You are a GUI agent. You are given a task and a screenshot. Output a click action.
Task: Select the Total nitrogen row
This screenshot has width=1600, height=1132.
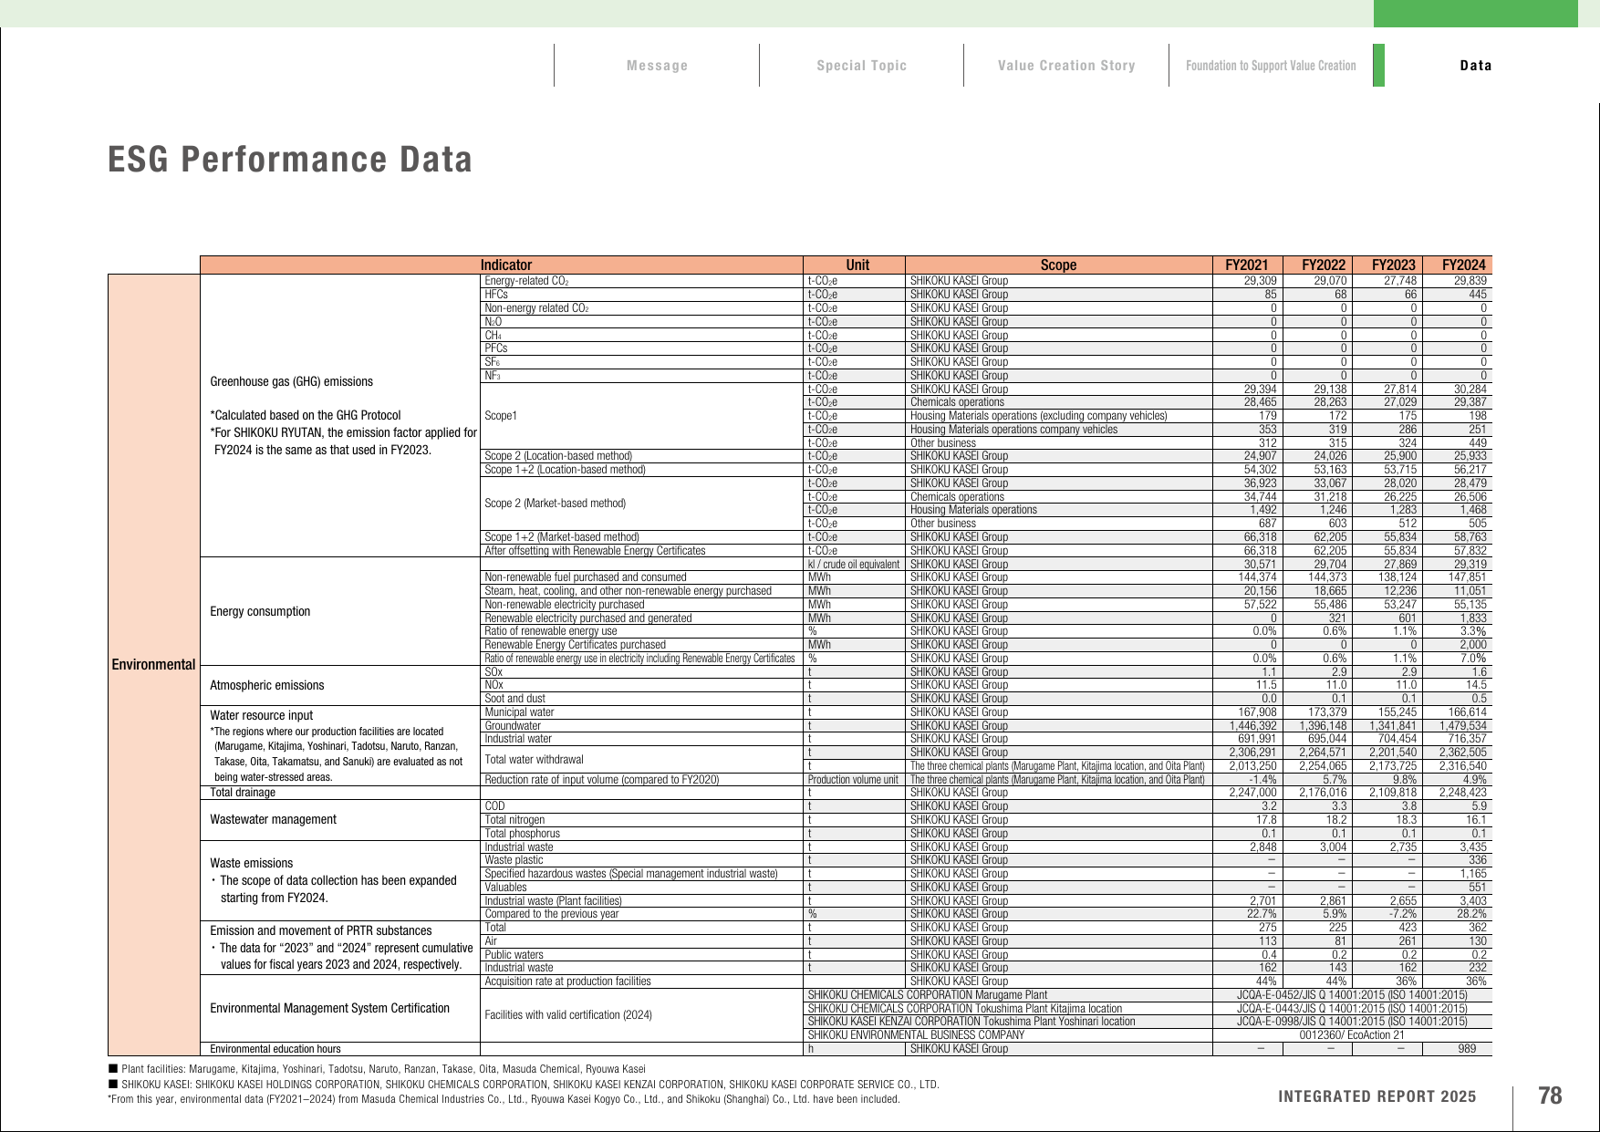tap(514, 820)
